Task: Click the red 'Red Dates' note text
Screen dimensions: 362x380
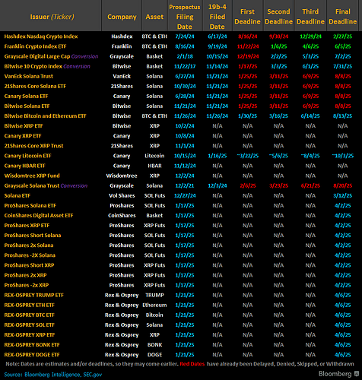Action: pyautogui.click(x=192, y=364)
